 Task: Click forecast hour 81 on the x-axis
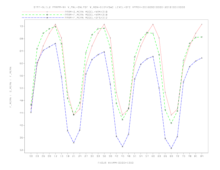(196, 156)
